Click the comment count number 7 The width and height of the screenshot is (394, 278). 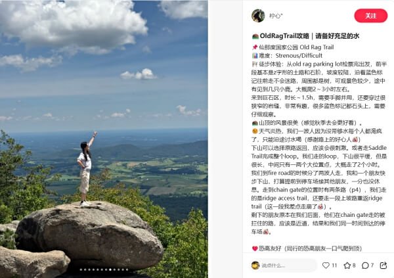[372, 265]
